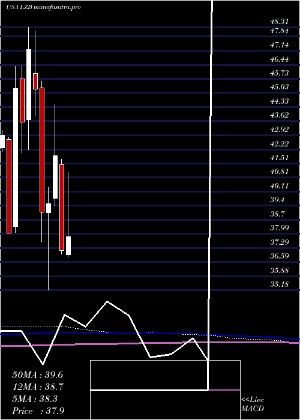The width and height of the screenshot is (300, 420).
Task: Click the 46.44 price axis label
Action: click(280, 59)
